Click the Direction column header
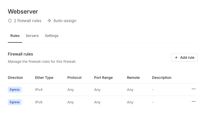The height and width of the screenshot is (115, 205). [15, 78]
